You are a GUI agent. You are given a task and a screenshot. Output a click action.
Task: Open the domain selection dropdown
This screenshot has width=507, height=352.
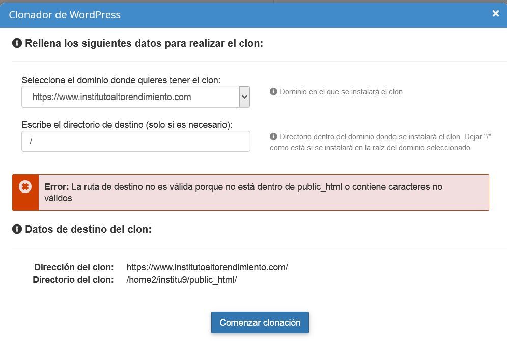point(136,97)
